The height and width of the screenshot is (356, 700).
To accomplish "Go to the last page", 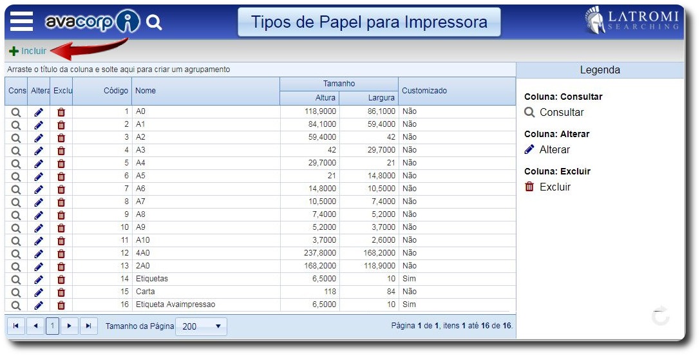I will click(88, 326).
